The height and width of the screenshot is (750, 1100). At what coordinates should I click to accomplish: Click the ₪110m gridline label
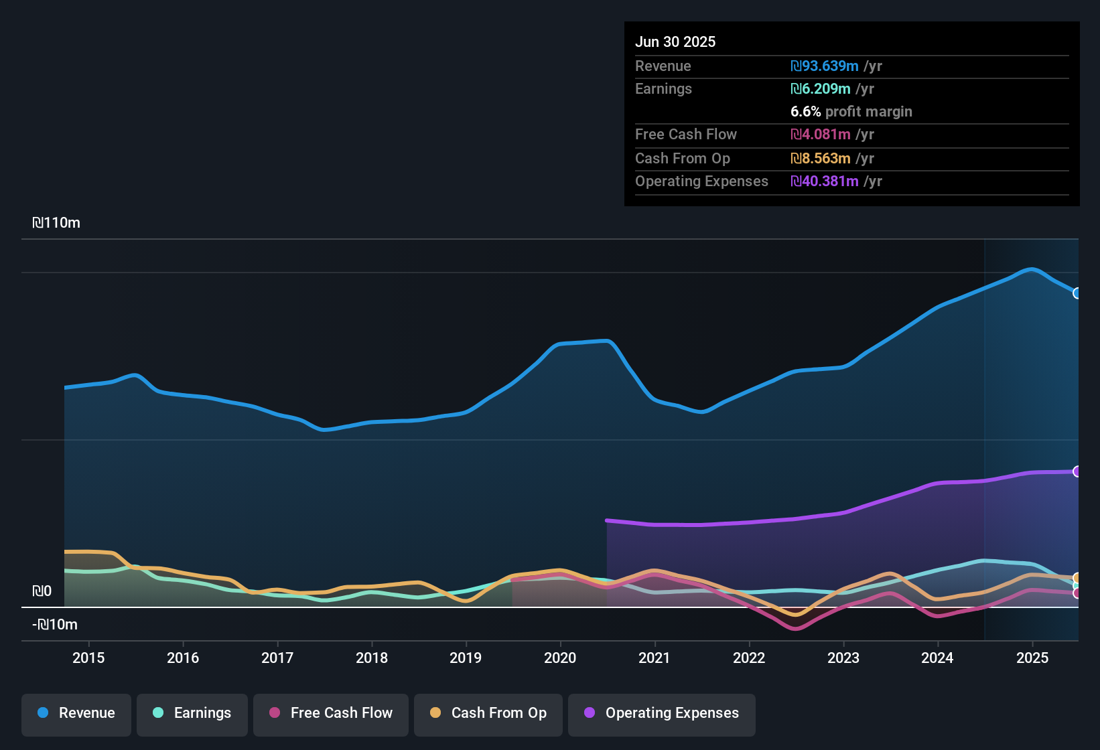pos(57,222)
